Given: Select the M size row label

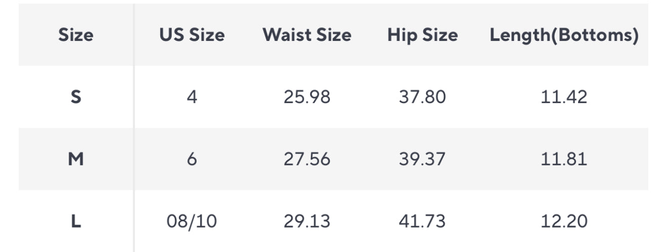Looking at the screenshot, I should coord(76,159).
